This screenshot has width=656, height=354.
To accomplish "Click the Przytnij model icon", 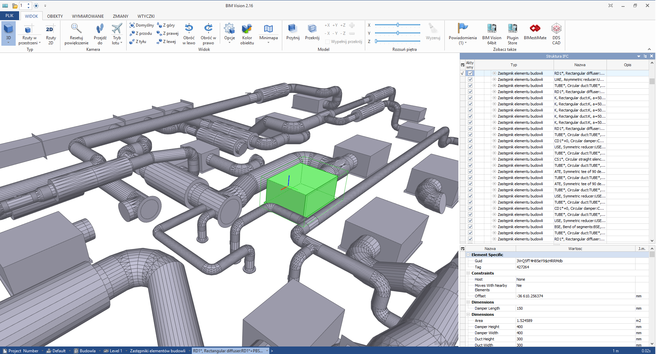I will [x=293, y=29].
